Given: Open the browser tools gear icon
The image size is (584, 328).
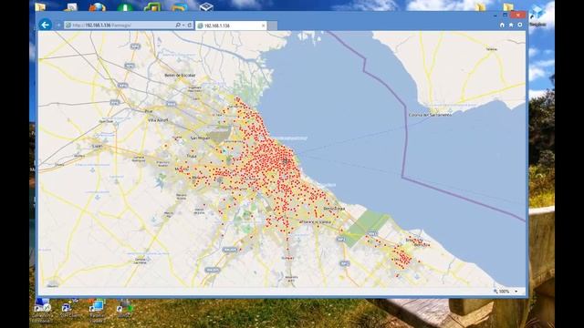Looking at the screenshot, I should 520,25.
